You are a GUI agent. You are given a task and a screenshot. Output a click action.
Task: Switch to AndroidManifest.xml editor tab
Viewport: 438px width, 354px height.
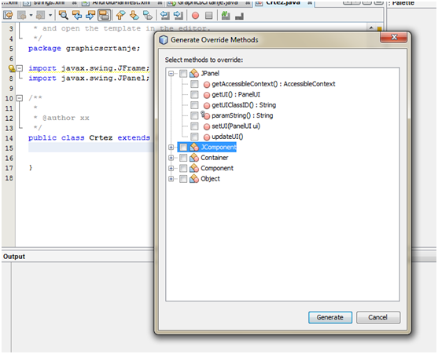(121, 3)
